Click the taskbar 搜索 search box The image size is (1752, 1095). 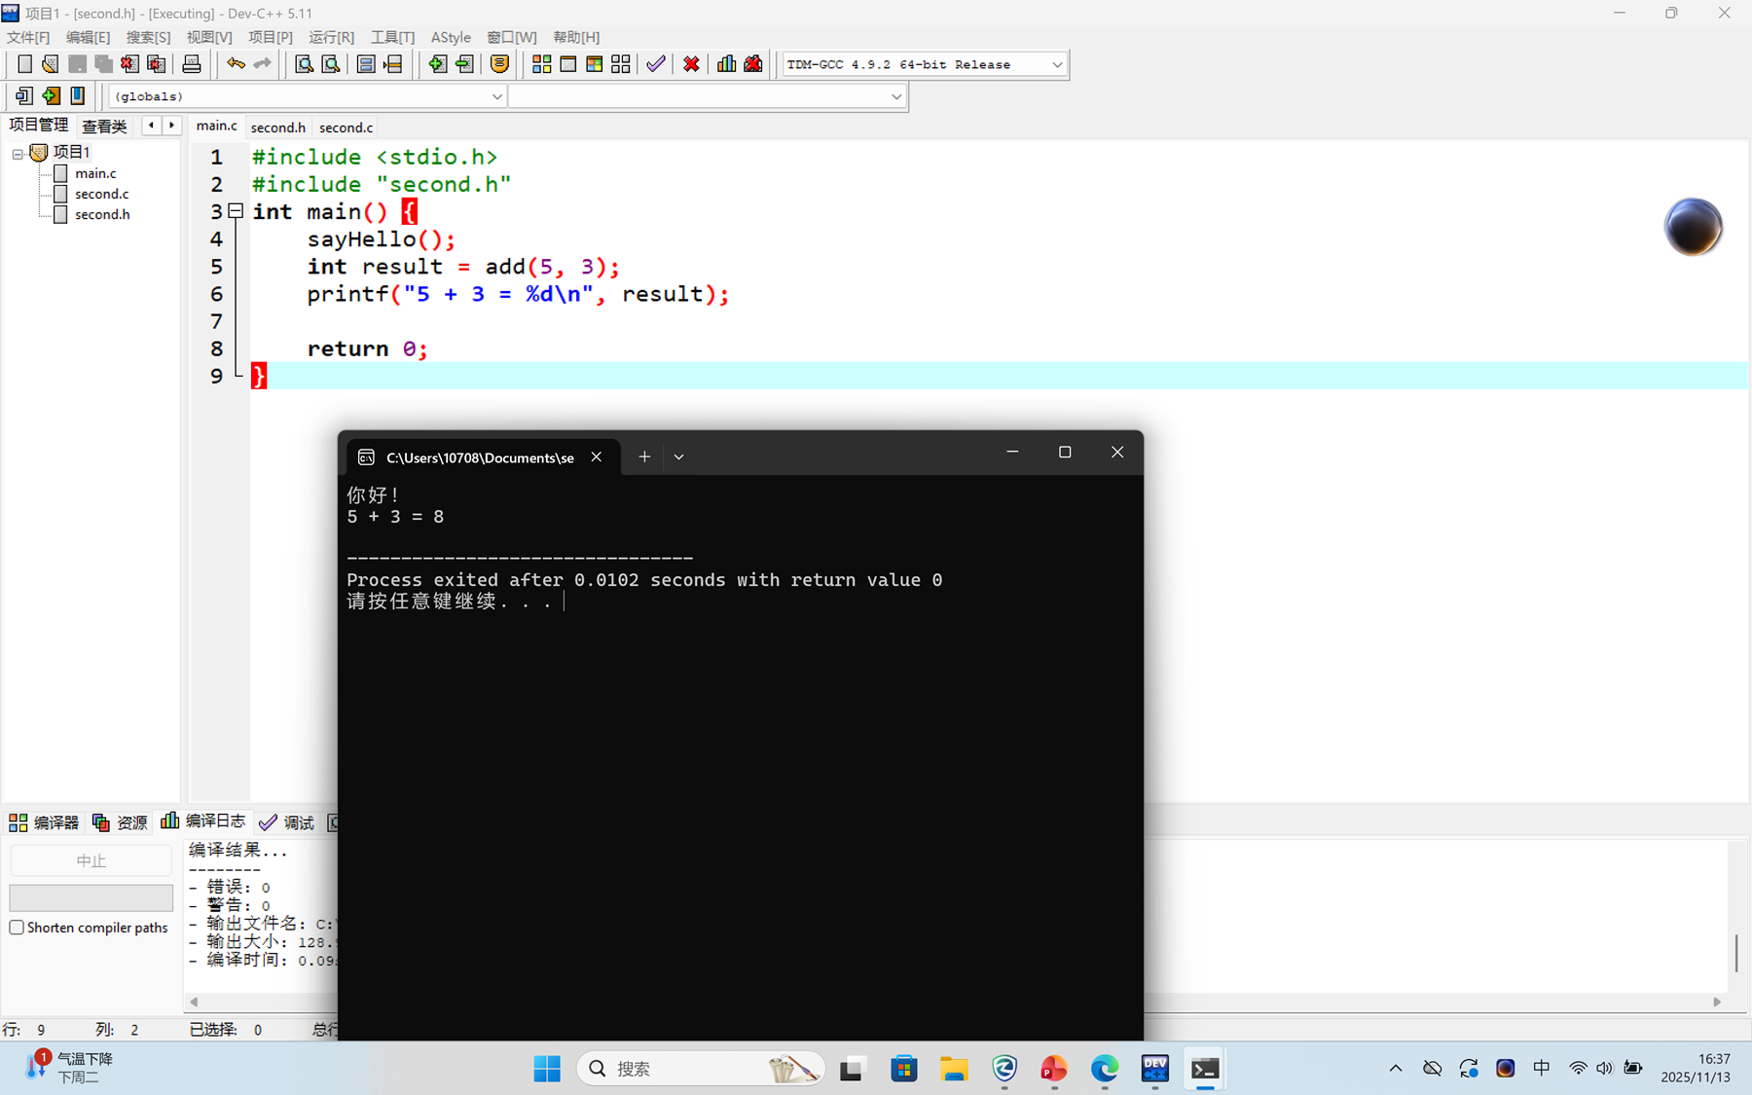701,1069
